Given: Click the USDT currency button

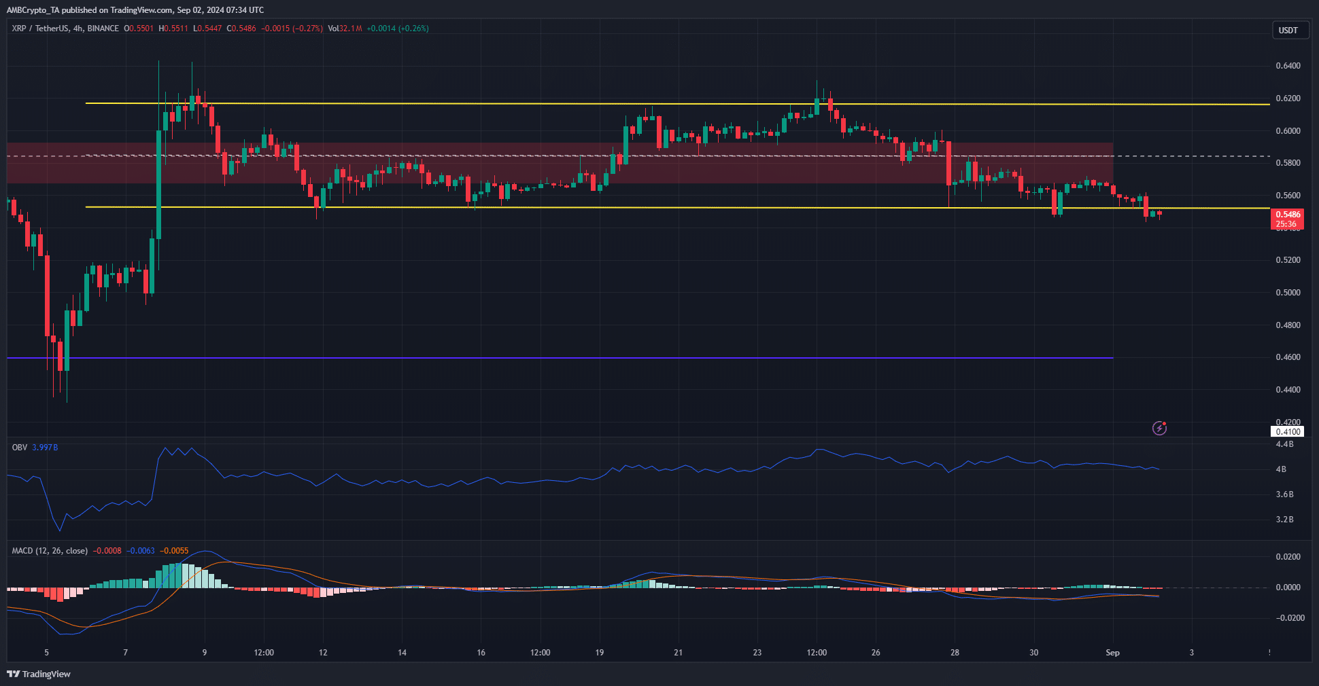Looking at the screenshot, I should (1290, 30).
